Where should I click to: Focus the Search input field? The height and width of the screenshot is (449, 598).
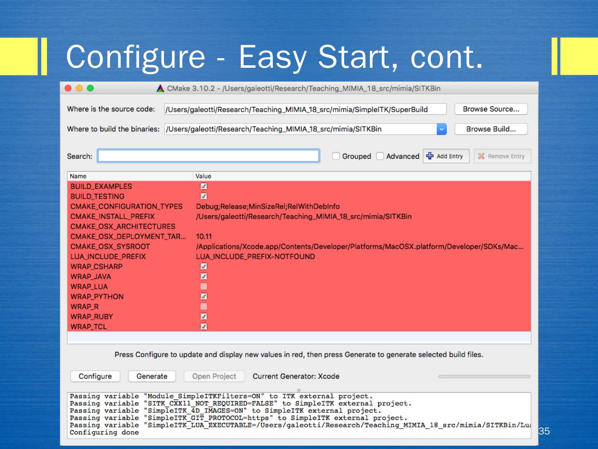(x=208, y=156)
